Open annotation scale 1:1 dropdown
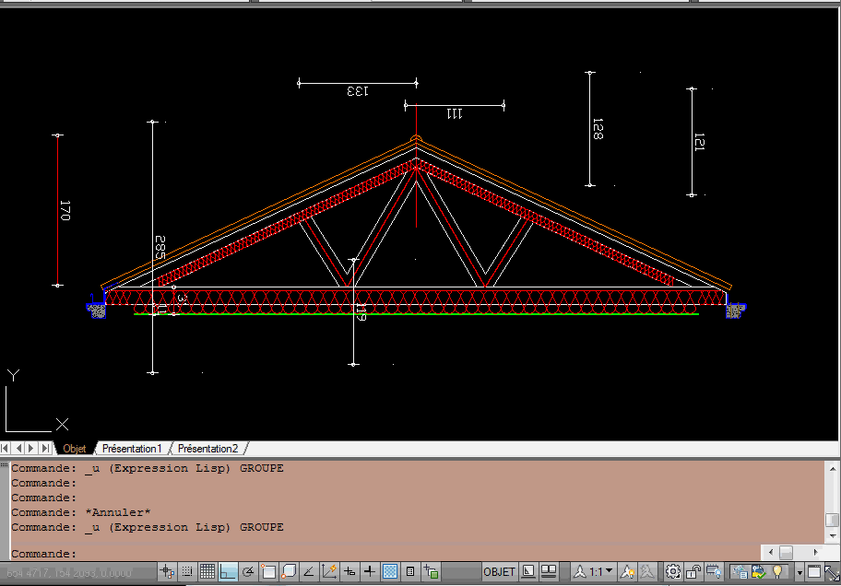The width and height of the screenshot is (841, 586). pos(594,572)
